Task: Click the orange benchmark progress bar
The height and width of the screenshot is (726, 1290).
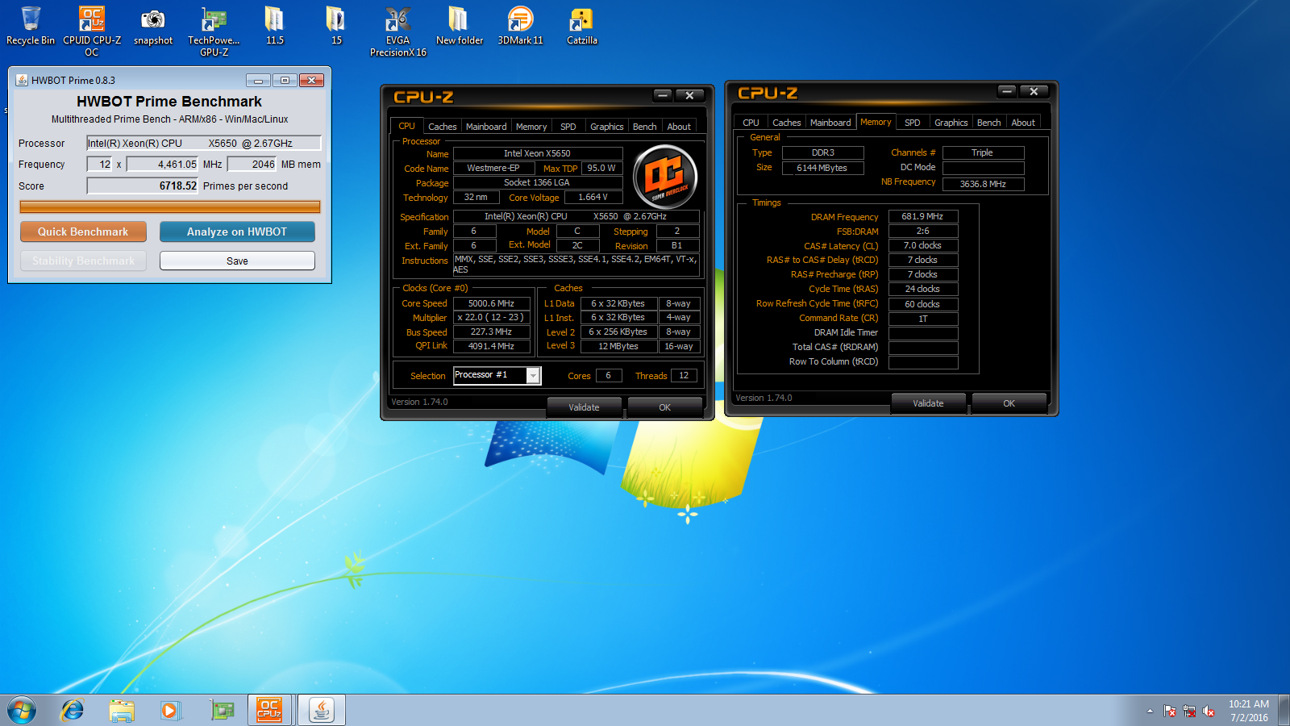Action: (x=170, y=207)
